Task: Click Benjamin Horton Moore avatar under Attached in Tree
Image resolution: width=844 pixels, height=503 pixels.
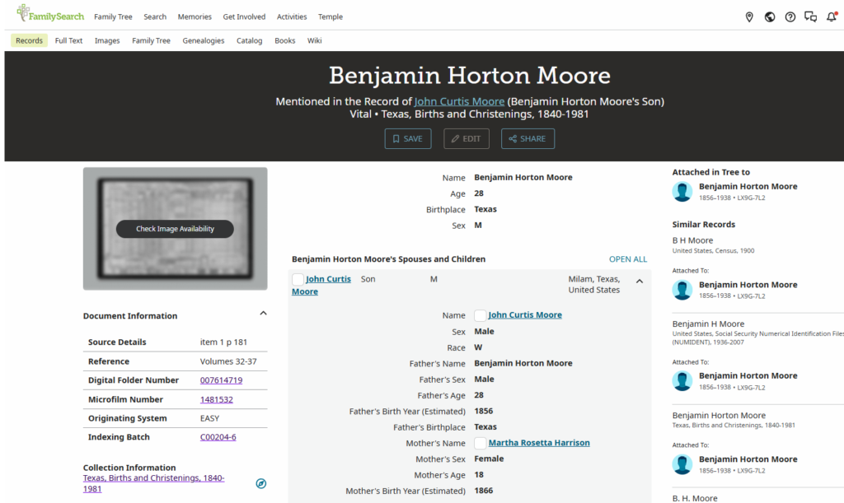Action: click(682, 192)
